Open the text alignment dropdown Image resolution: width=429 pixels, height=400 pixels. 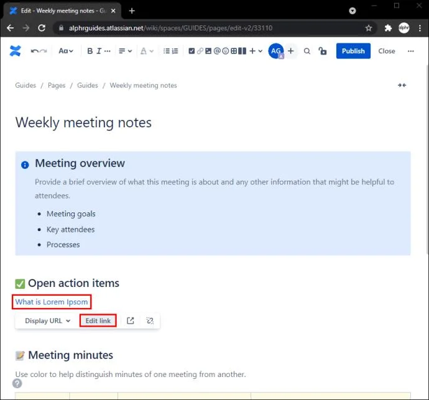pos(125,51)
